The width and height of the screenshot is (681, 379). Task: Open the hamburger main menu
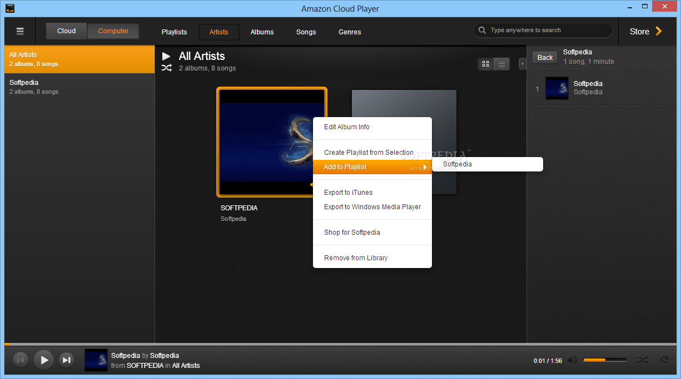pyautogui.click(x=20, y=31)
